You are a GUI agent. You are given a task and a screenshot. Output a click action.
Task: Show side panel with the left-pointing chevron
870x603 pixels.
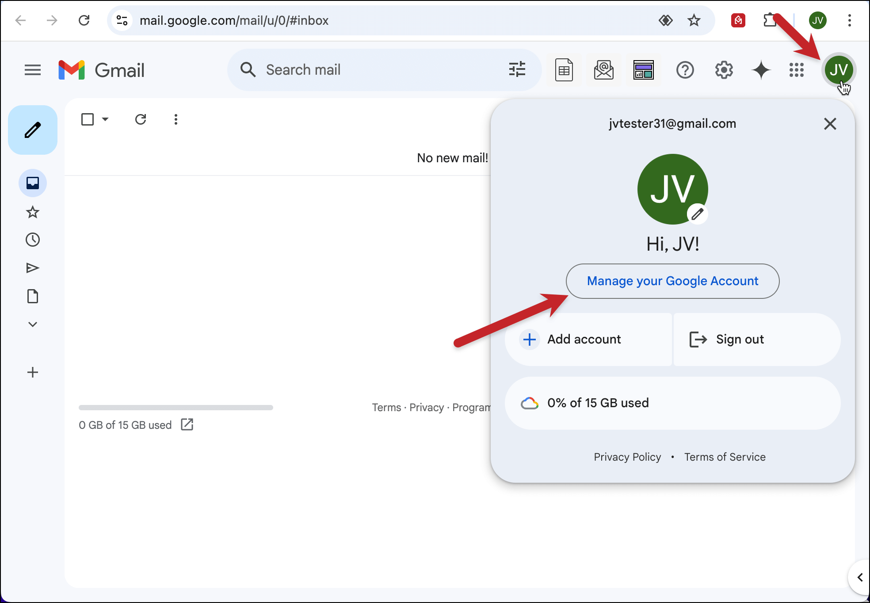point(860,577)
